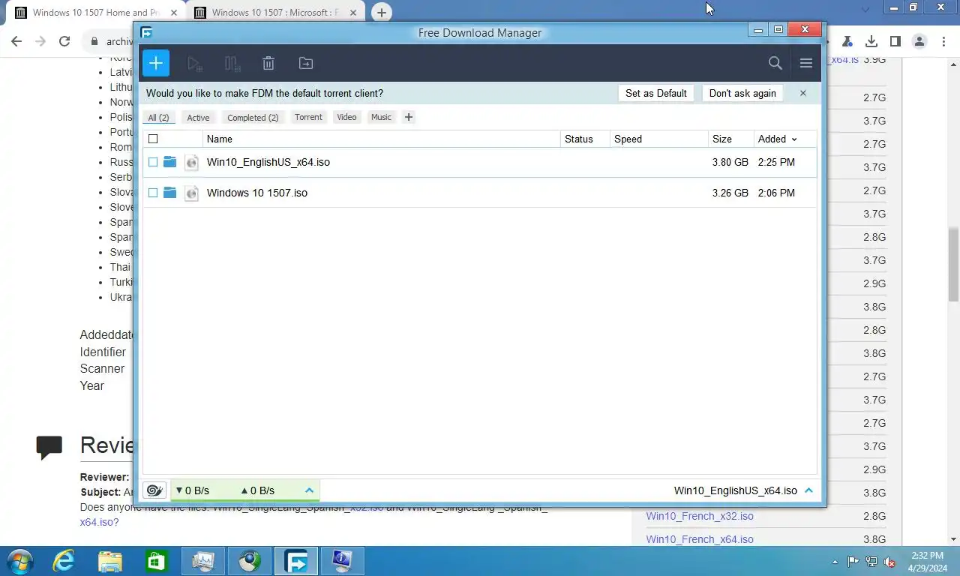Viewport: 960px width, 576px height.
Task: Show hidden system tray icons arrow
Action: point(835,562)
